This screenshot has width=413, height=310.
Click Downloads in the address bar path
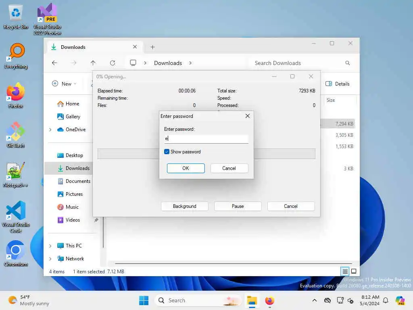coord(168,63)
